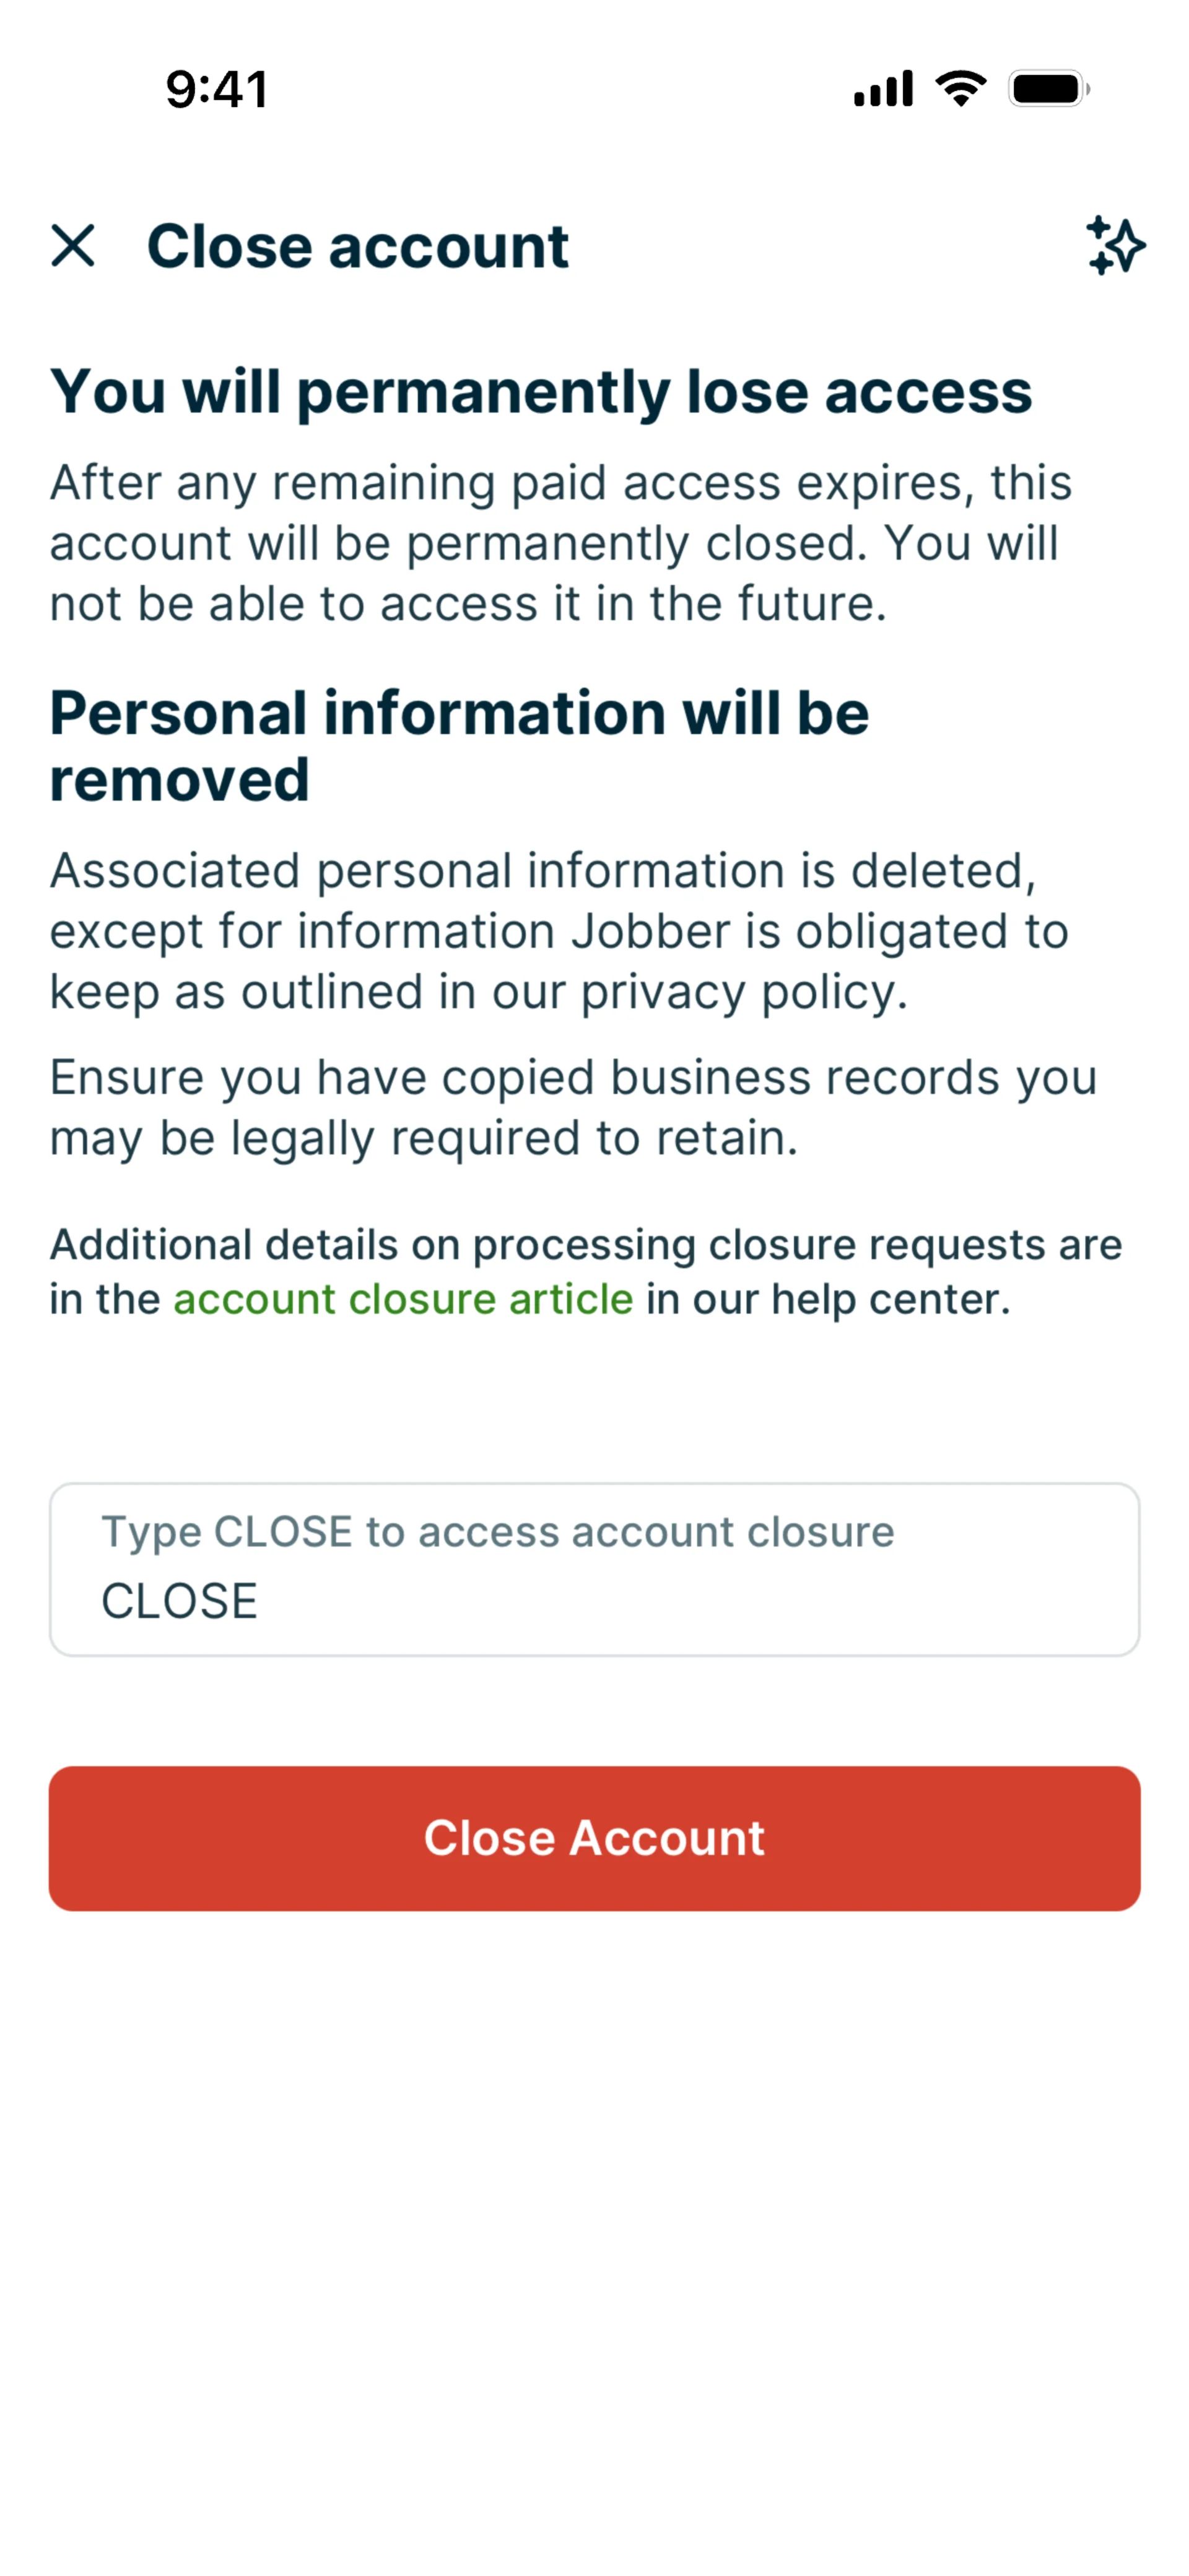Open the account closure article link
The image size is (1189, 2576).
click(403, 1299)
